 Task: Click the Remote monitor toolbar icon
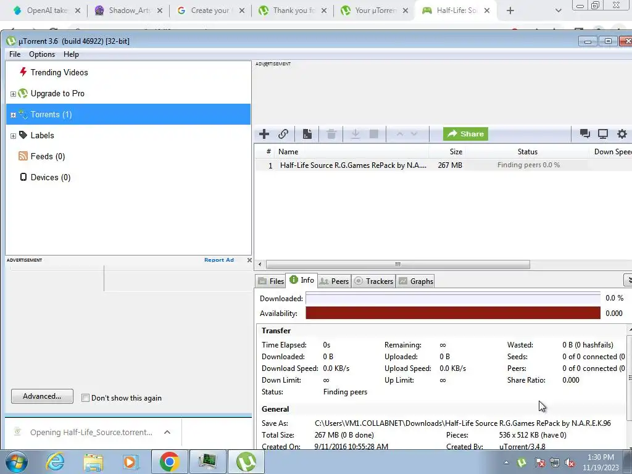[x=603, y=134]
